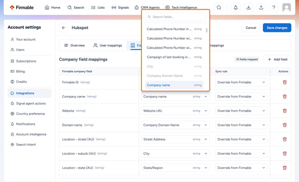This screenshot has height=182, width=299.
Task: Open sync rule dropdown for Location - state
Action: coord(241,168)
